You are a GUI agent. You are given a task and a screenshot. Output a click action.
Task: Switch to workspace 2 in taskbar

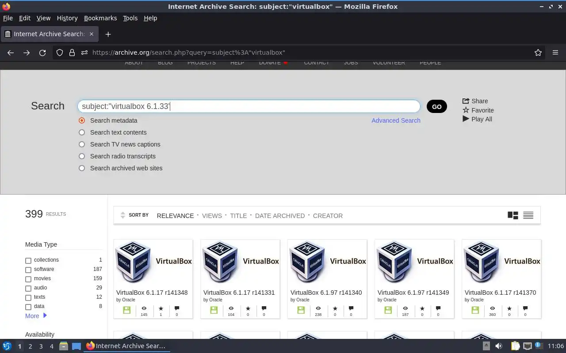30,346
